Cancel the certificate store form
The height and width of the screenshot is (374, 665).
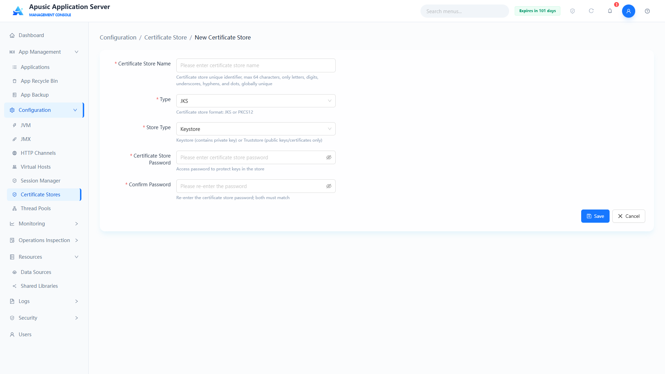pos(629,216)
